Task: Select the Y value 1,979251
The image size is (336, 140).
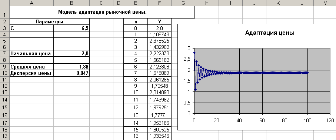Action: tap(159, 107)
